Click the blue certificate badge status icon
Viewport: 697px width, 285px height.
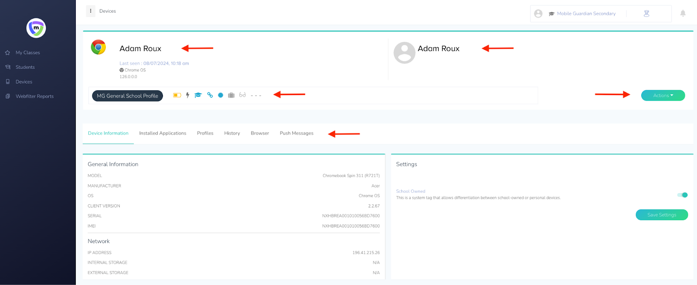220,95
